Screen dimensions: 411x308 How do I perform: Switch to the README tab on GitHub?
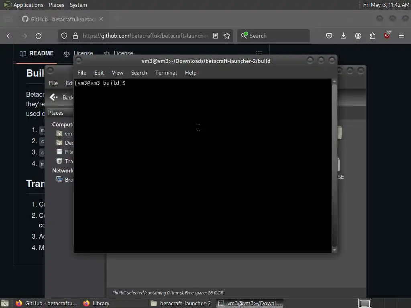(x=37, y=53)
